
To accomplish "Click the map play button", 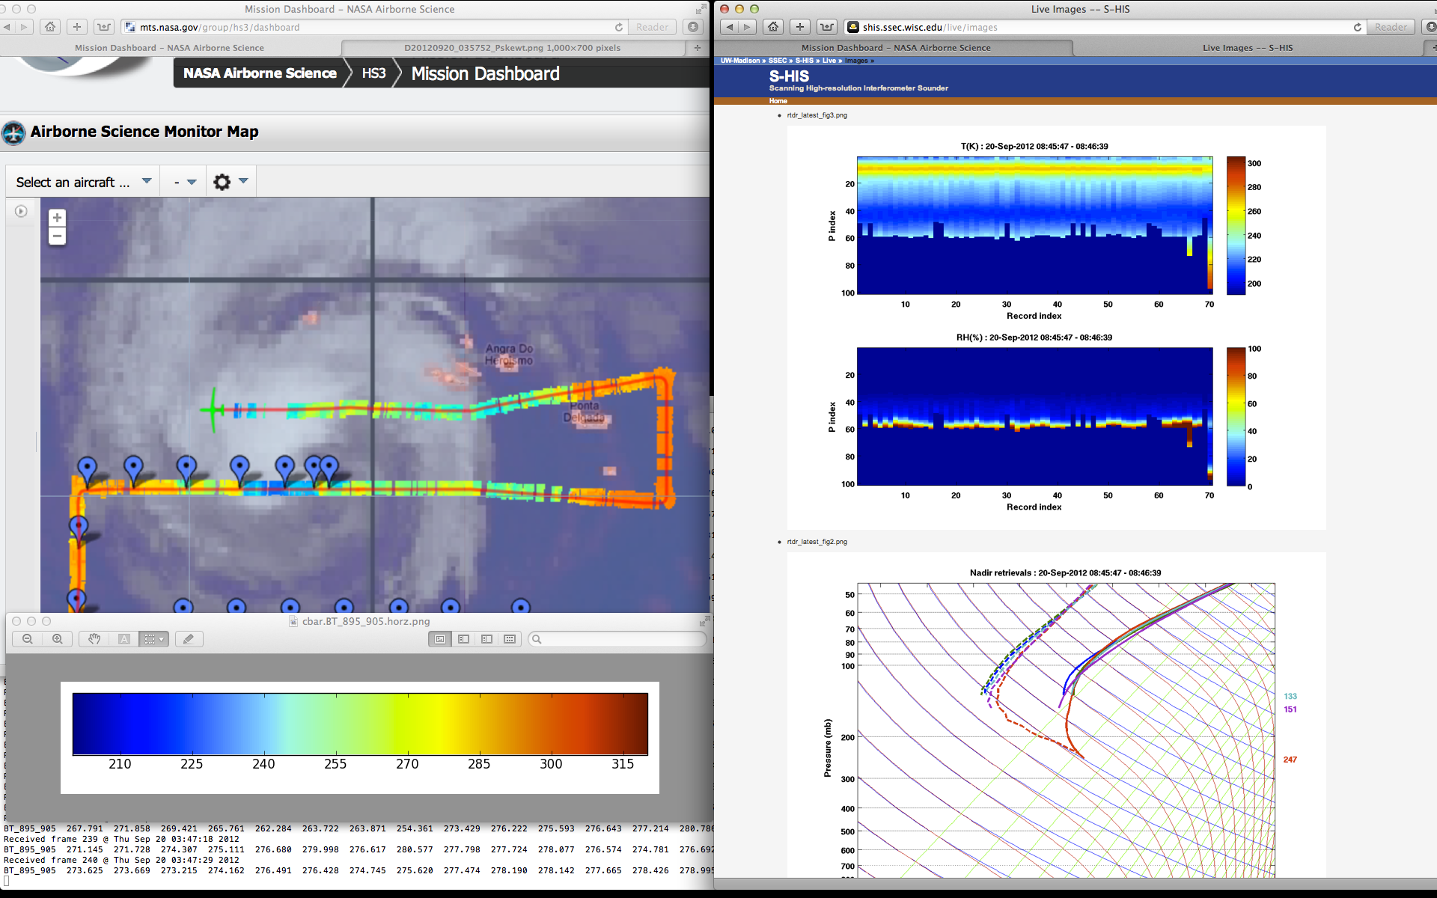I will coord(21,212).
